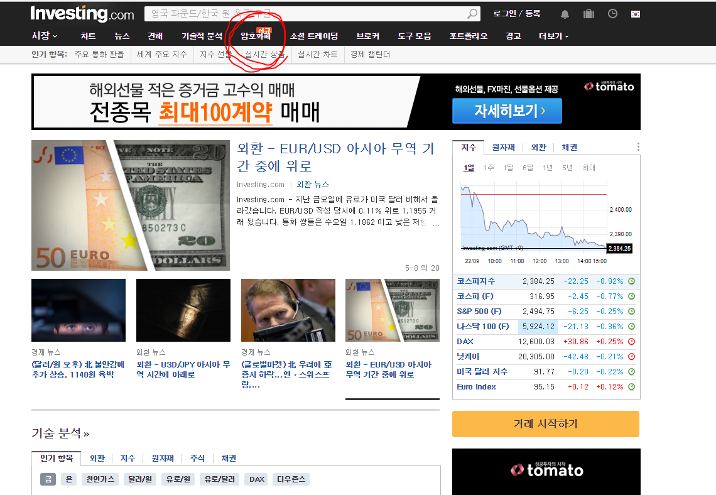Open 실시간 차트 quick link
The height and width of the screenshot is (495, 716).
[317, 55]
